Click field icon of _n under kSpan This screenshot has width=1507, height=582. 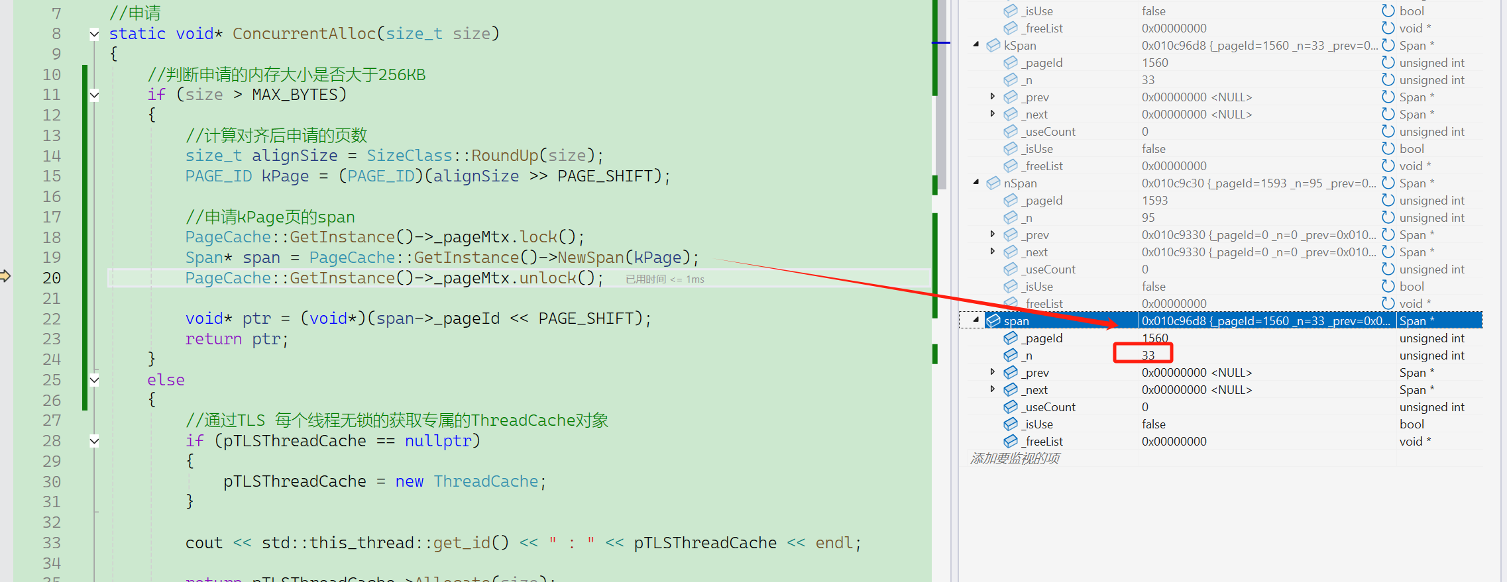point(1011,79)
